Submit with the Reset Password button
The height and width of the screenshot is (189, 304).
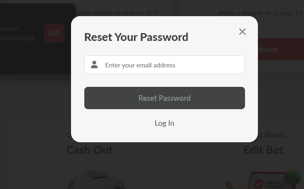(x=164, y=98)
